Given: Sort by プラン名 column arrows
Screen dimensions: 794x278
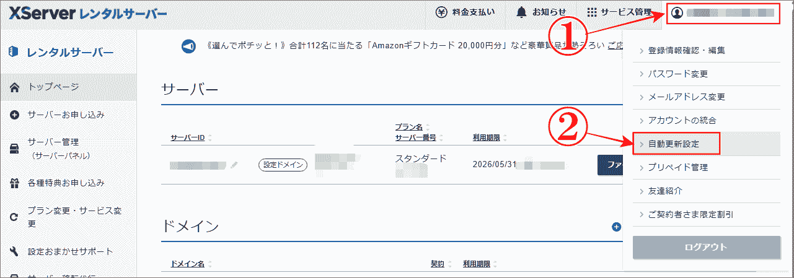Looking at the screenshot, I should tap(427, 127).
